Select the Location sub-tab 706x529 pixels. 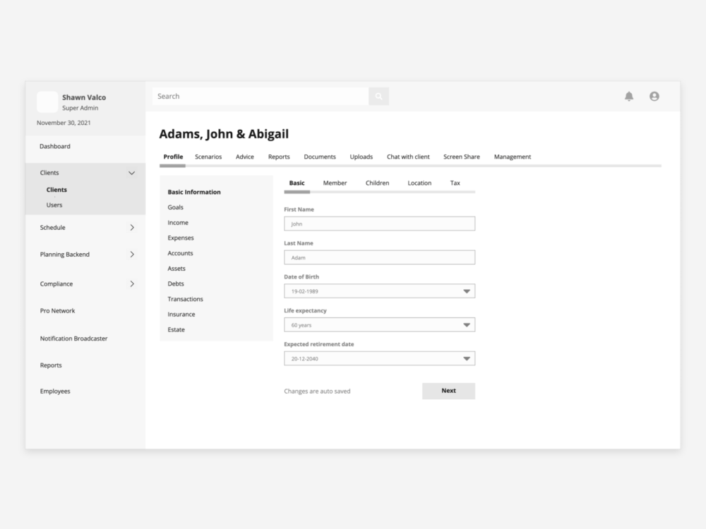pos(419,183)
